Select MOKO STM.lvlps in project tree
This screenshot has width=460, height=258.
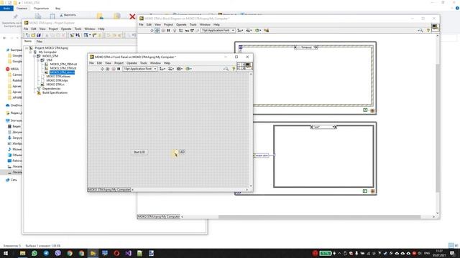click(57, 80)
